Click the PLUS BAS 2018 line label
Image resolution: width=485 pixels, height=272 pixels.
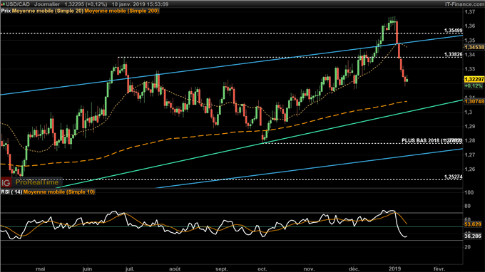coord(432,140)
